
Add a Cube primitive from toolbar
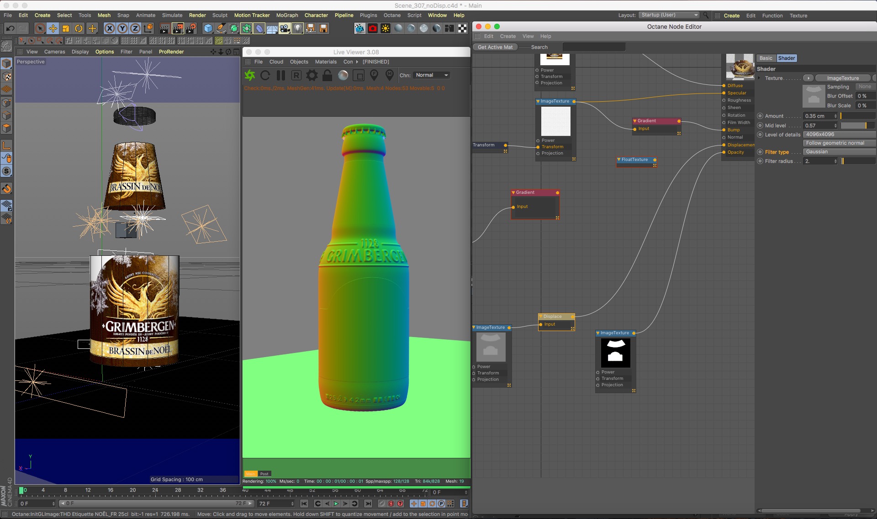coord(208,29)
